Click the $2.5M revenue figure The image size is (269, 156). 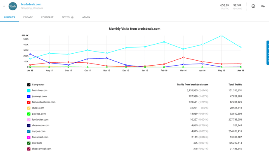point(237,5)
